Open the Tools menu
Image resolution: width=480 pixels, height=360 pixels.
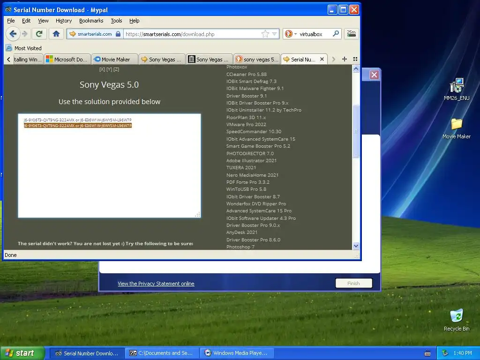[x=116, y=21]
